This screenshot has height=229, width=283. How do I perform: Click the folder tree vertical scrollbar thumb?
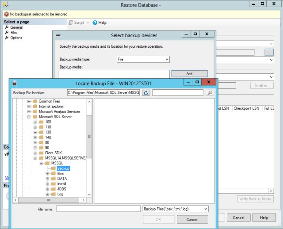click(x=89, y=137)
